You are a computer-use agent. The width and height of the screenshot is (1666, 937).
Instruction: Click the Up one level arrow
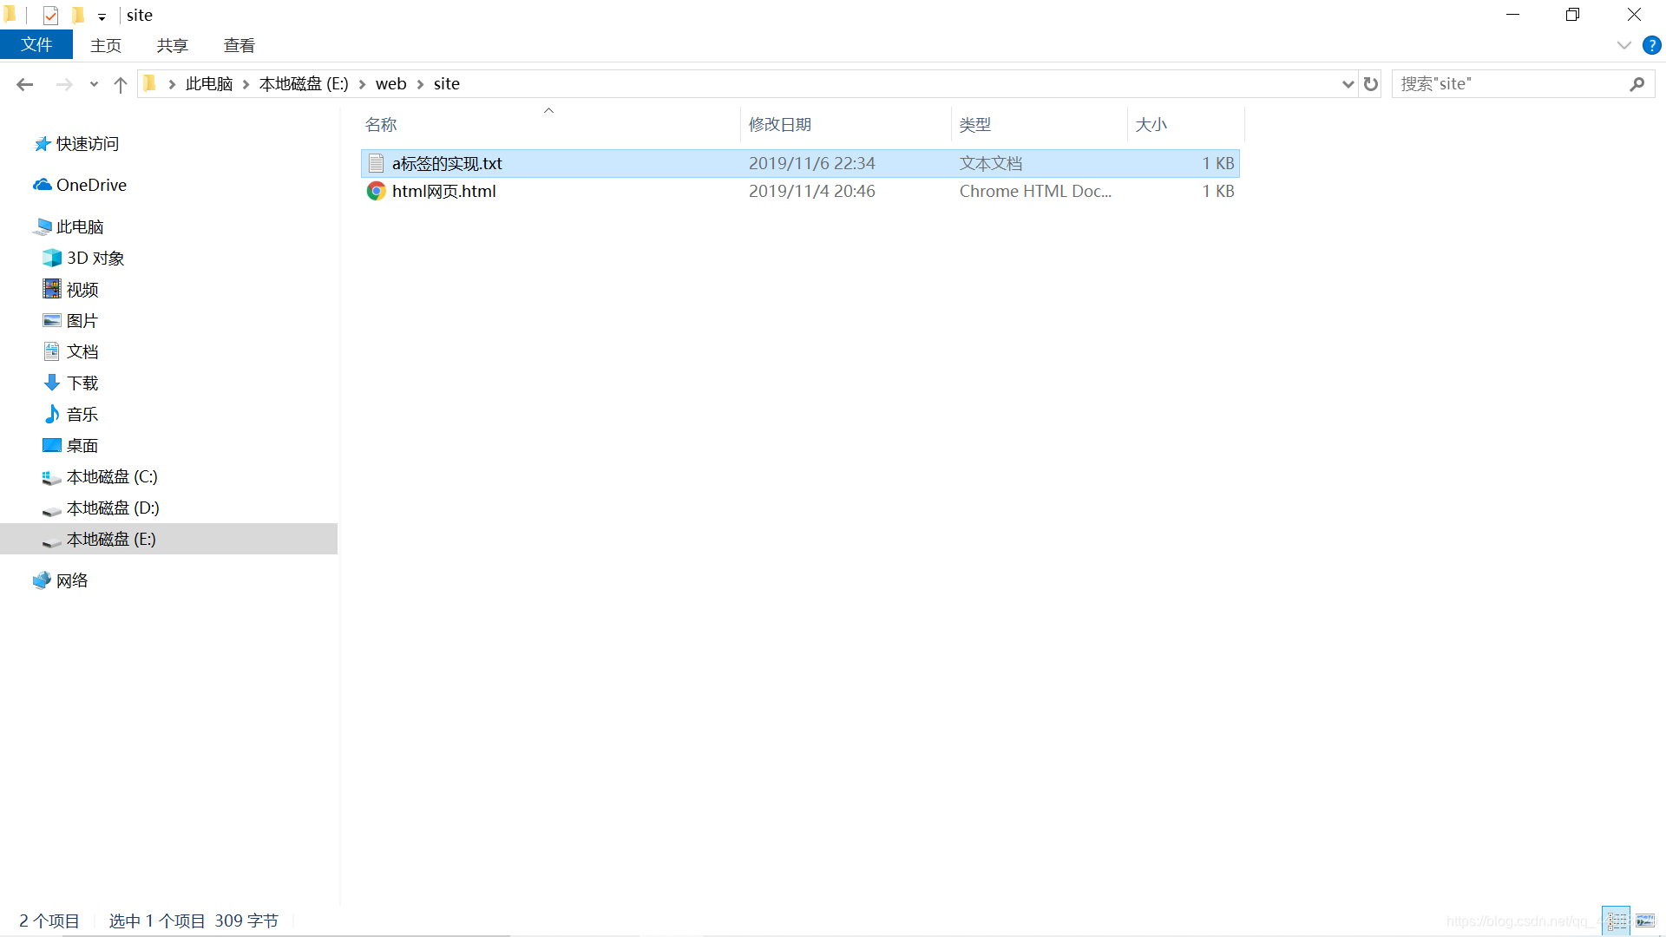click(x=121, y=84)
